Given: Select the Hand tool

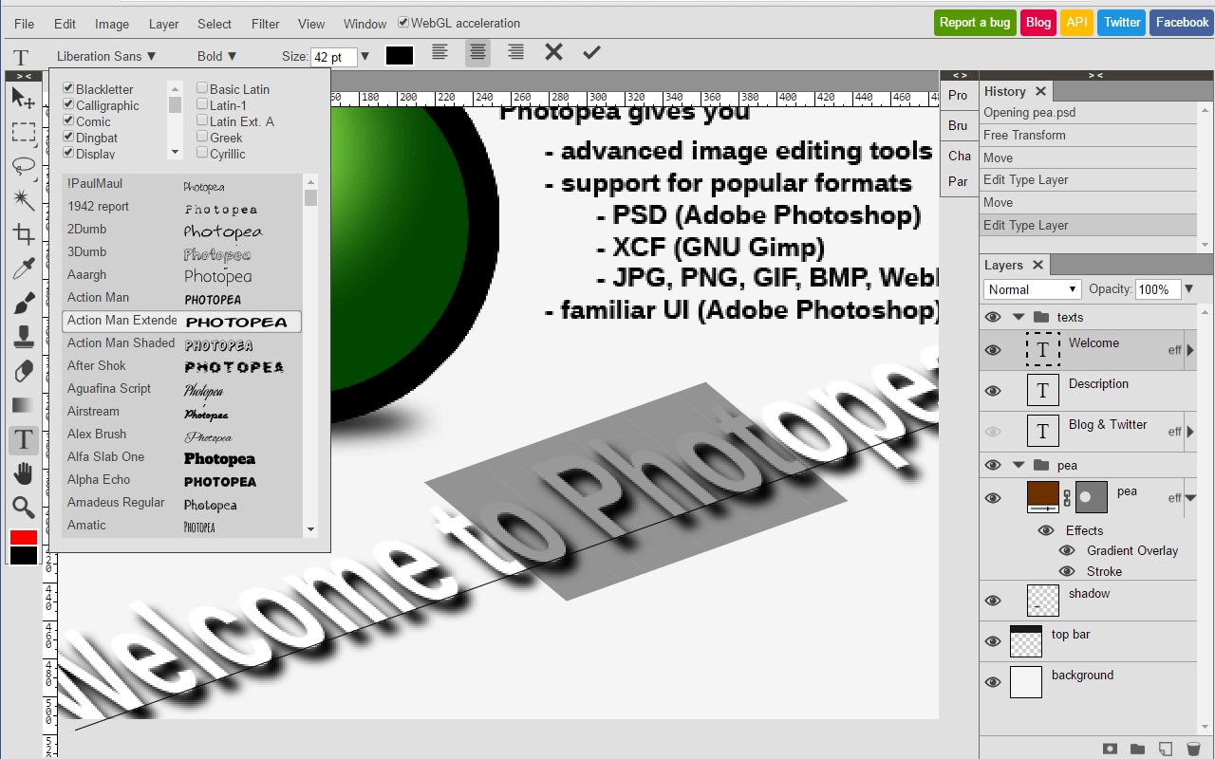Looking at the screenshot, I should 23,473.
